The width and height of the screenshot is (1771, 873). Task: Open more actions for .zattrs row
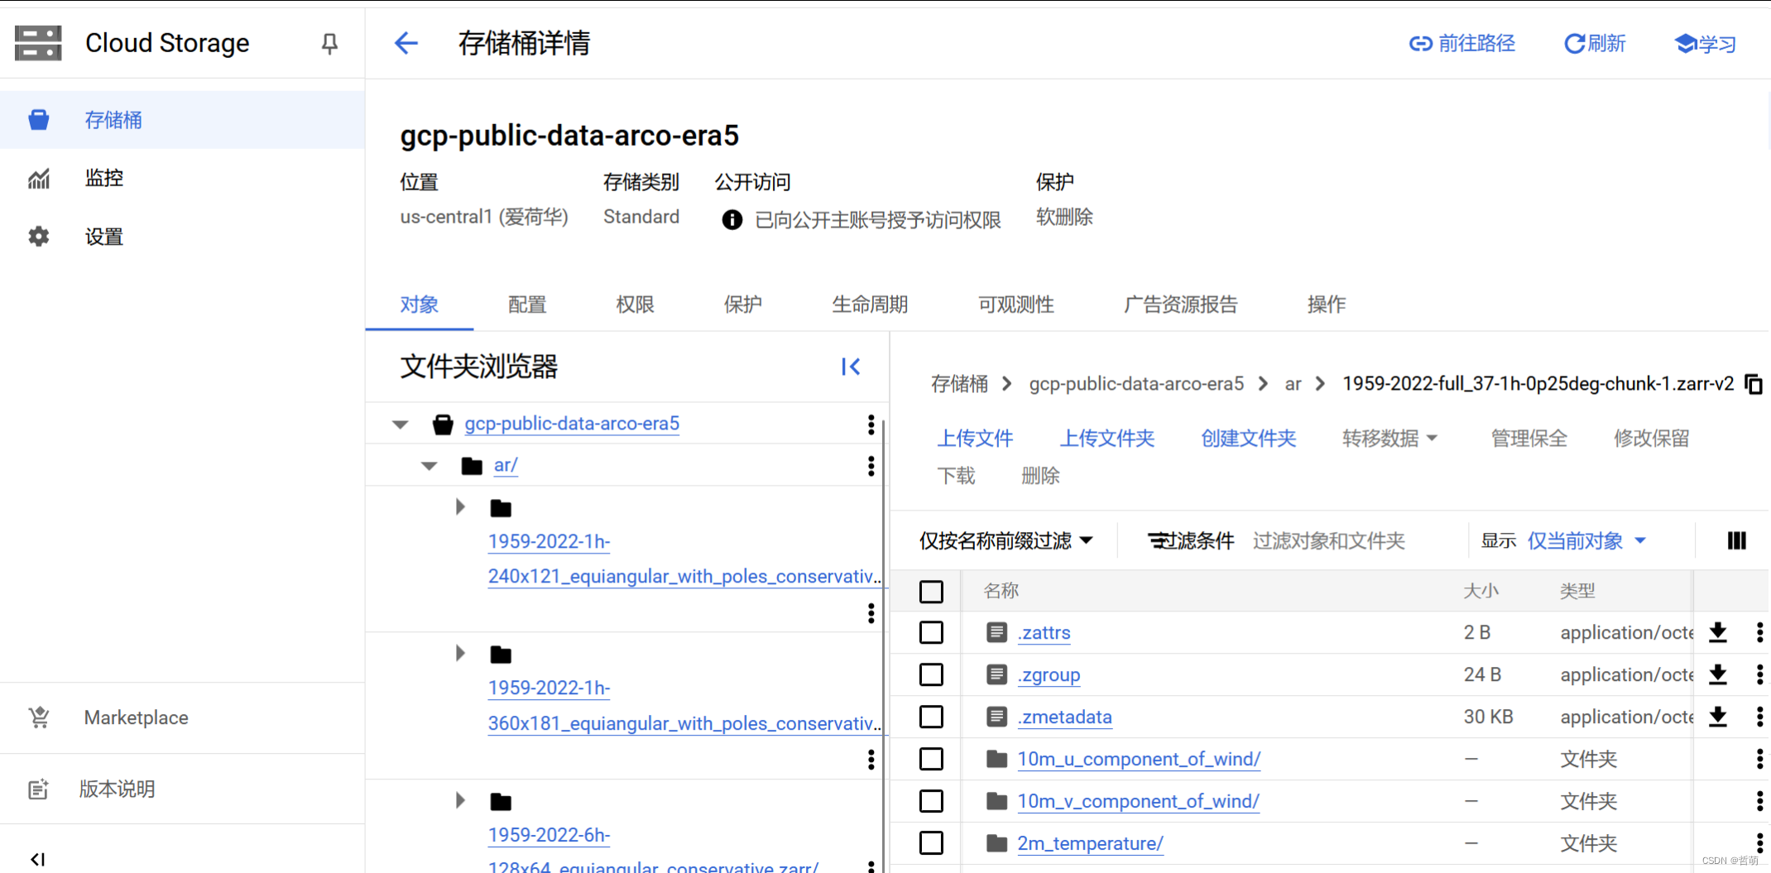click(1759, 633)
